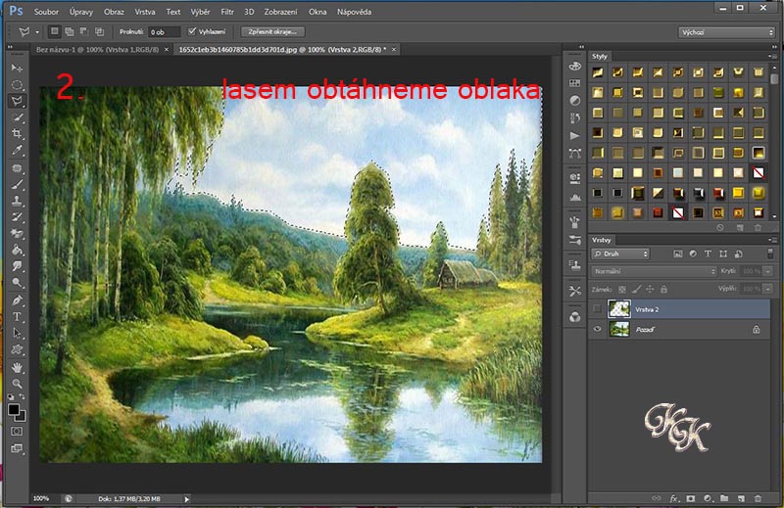Add a layer mask
The image size is (784, 508).
click(x=691, y=498)
